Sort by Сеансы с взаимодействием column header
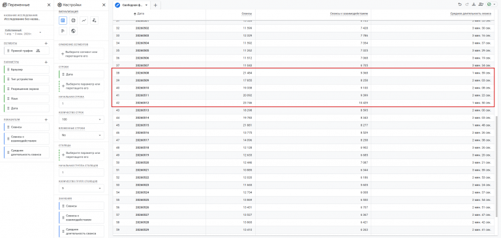Screen dimensions: 501x238 click(x=349, y=14)
